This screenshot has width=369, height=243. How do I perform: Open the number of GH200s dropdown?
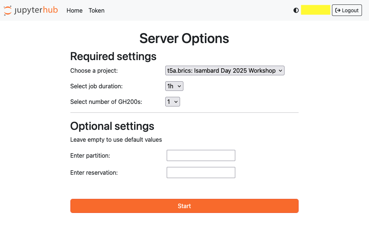173,102
